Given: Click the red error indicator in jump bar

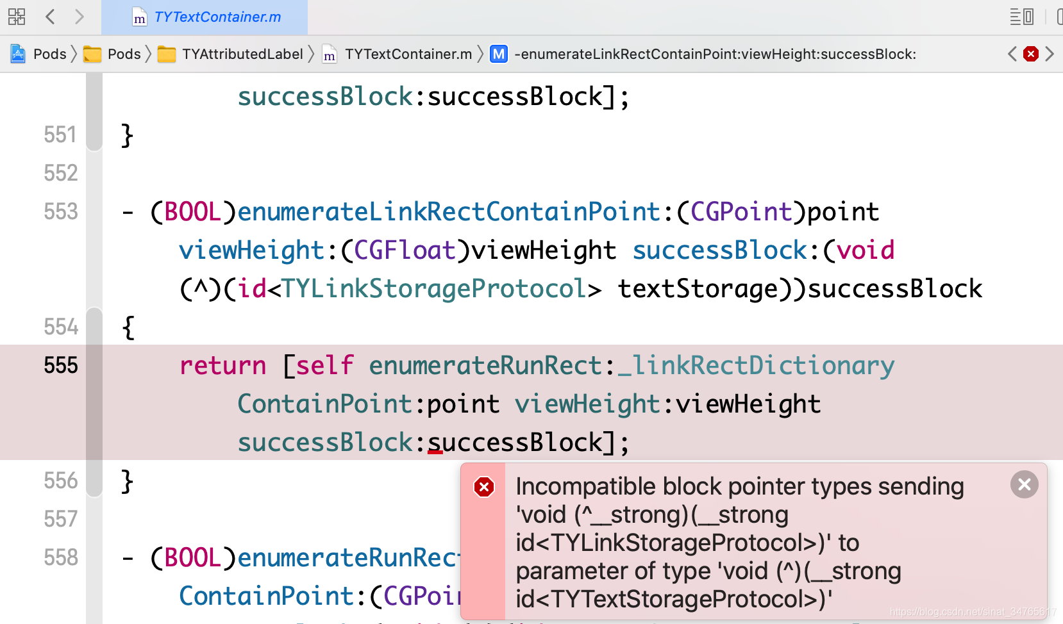Looking at the screenshot, I should 1031,54.
